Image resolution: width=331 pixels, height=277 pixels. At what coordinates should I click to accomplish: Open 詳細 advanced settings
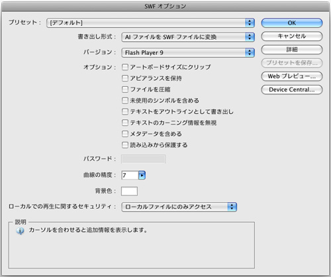(292, 50)
